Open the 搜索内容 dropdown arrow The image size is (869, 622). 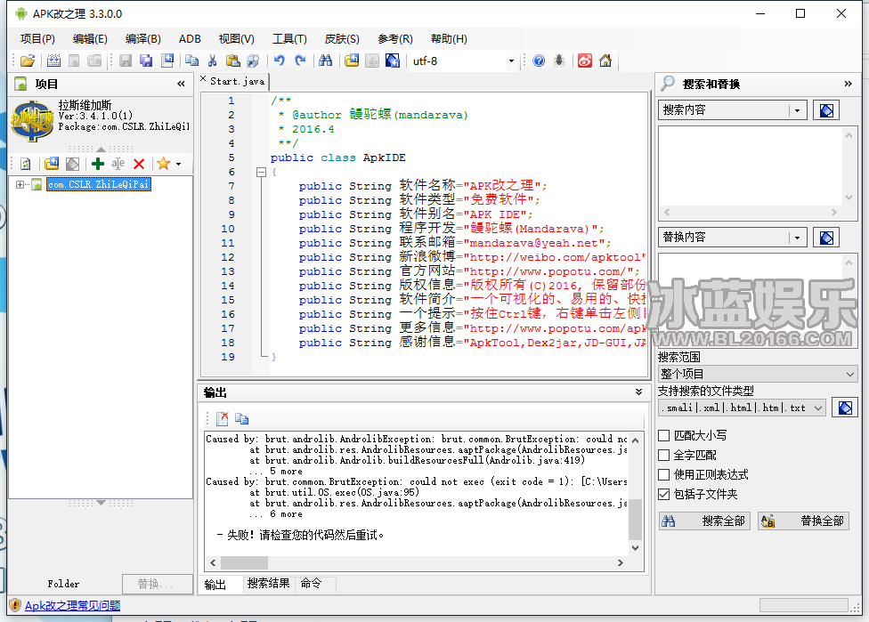tap(798, 110)
